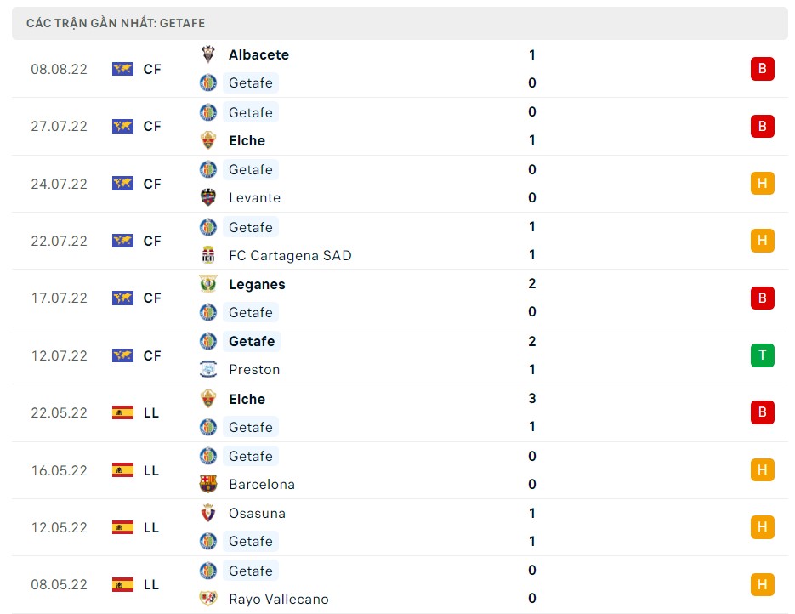
Task: Select the Rayo Vallecano club badge
Action: (x=208, y=599)
